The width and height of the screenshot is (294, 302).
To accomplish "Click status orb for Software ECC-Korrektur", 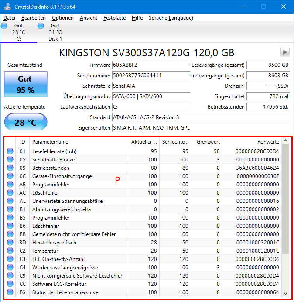I will [x=10, y=284].
